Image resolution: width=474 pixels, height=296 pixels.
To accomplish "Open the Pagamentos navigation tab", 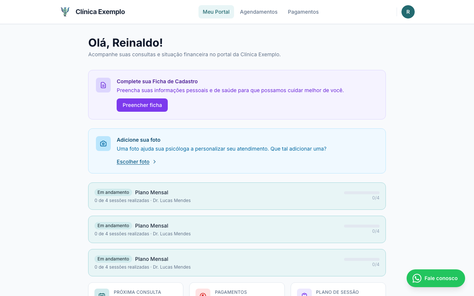I will click(x=303, y=12).
